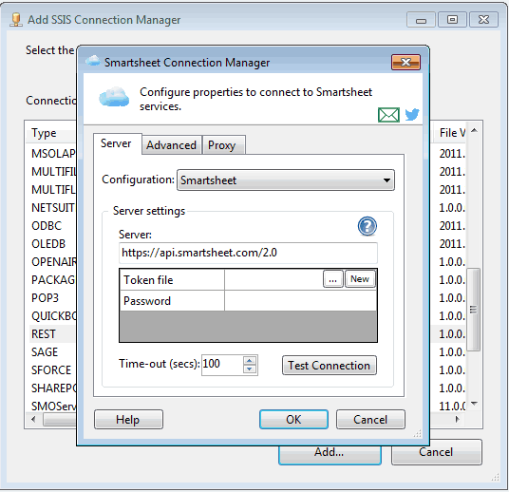Open the email feedback envelope icon
Image resolution: width=509 pixels, height=492 pixels.
click(388, 115)
